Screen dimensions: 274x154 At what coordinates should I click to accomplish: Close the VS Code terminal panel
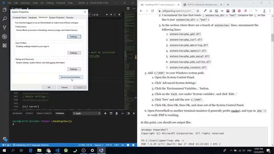pyautogui.click(x=134, y=113)
